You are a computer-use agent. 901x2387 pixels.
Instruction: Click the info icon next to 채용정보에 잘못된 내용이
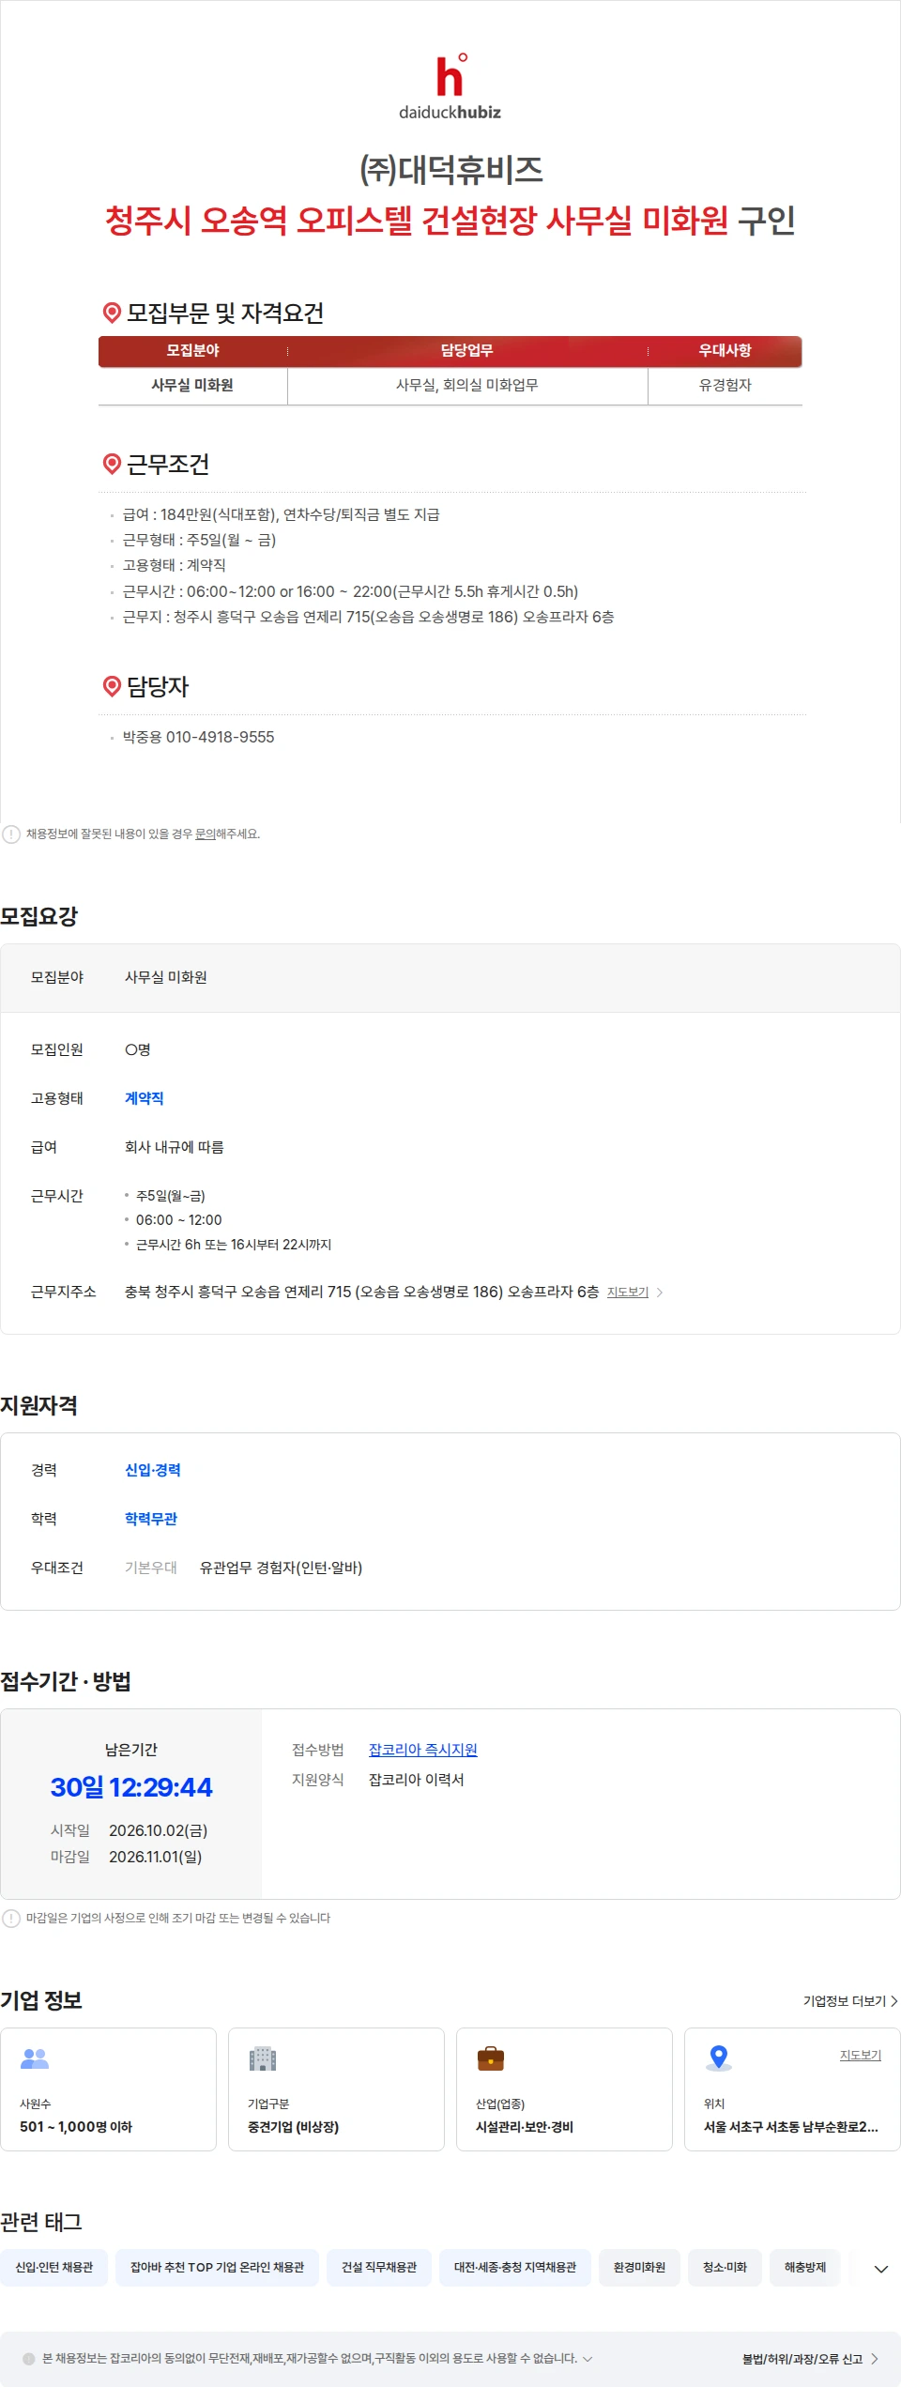pos(11,834)
